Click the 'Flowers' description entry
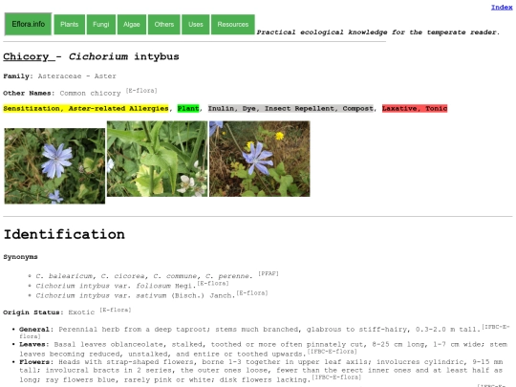Image resolution: width=516 pixels, height=387 pixels. 261,371
